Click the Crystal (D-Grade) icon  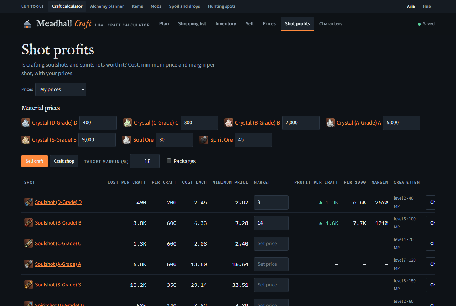click(26, 123)
